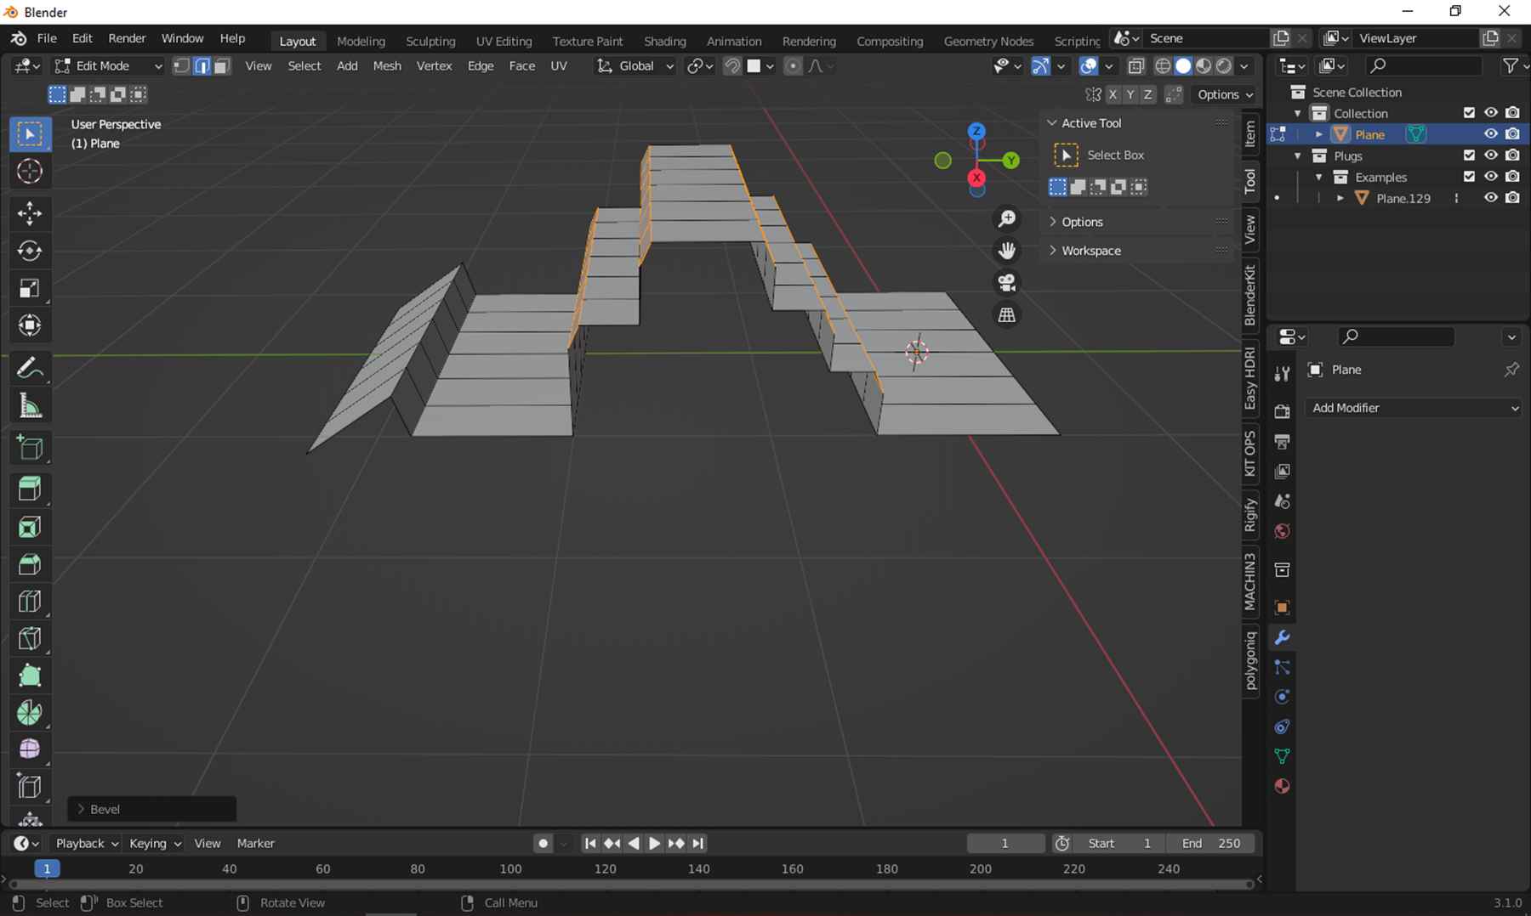
Task: Open the Edit Mode dropdown
Action: click(x=107, y=65)
